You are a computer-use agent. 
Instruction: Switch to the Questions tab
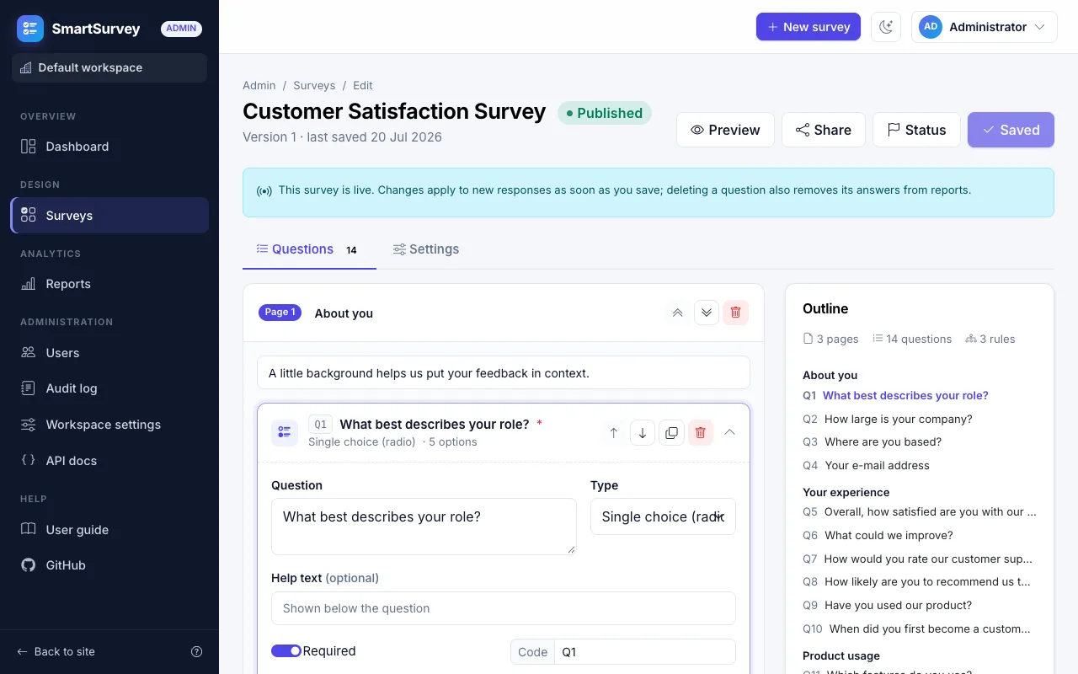point(309,249)
